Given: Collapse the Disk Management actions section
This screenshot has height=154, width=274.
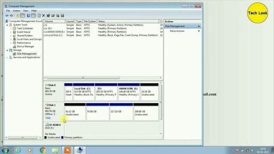Looking at the screenshot, I should (x=199, y=26).
